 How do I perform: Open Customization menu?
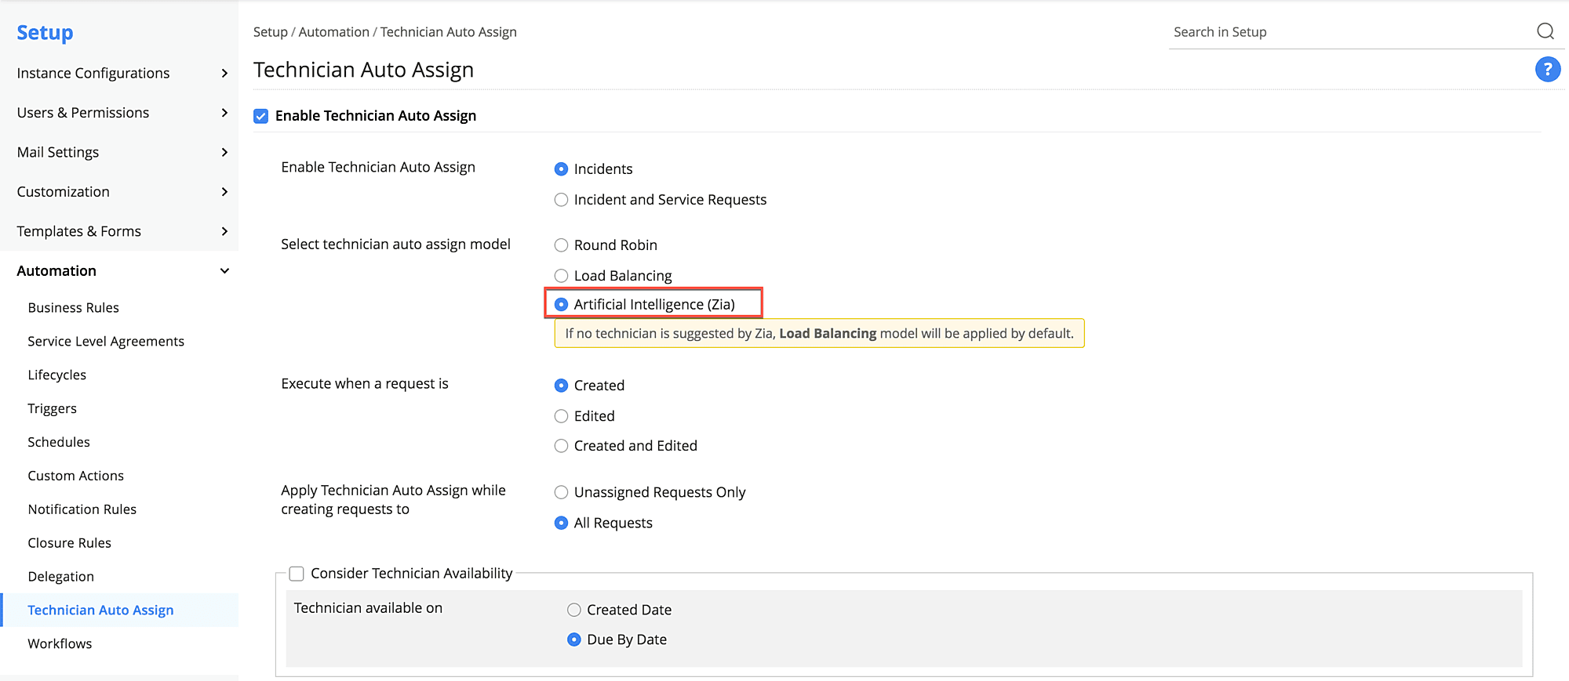pos(64,192)
